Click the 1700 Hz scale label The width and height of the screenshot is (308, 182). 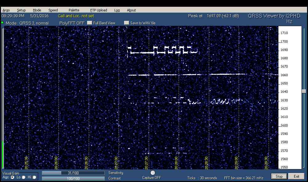284,42
